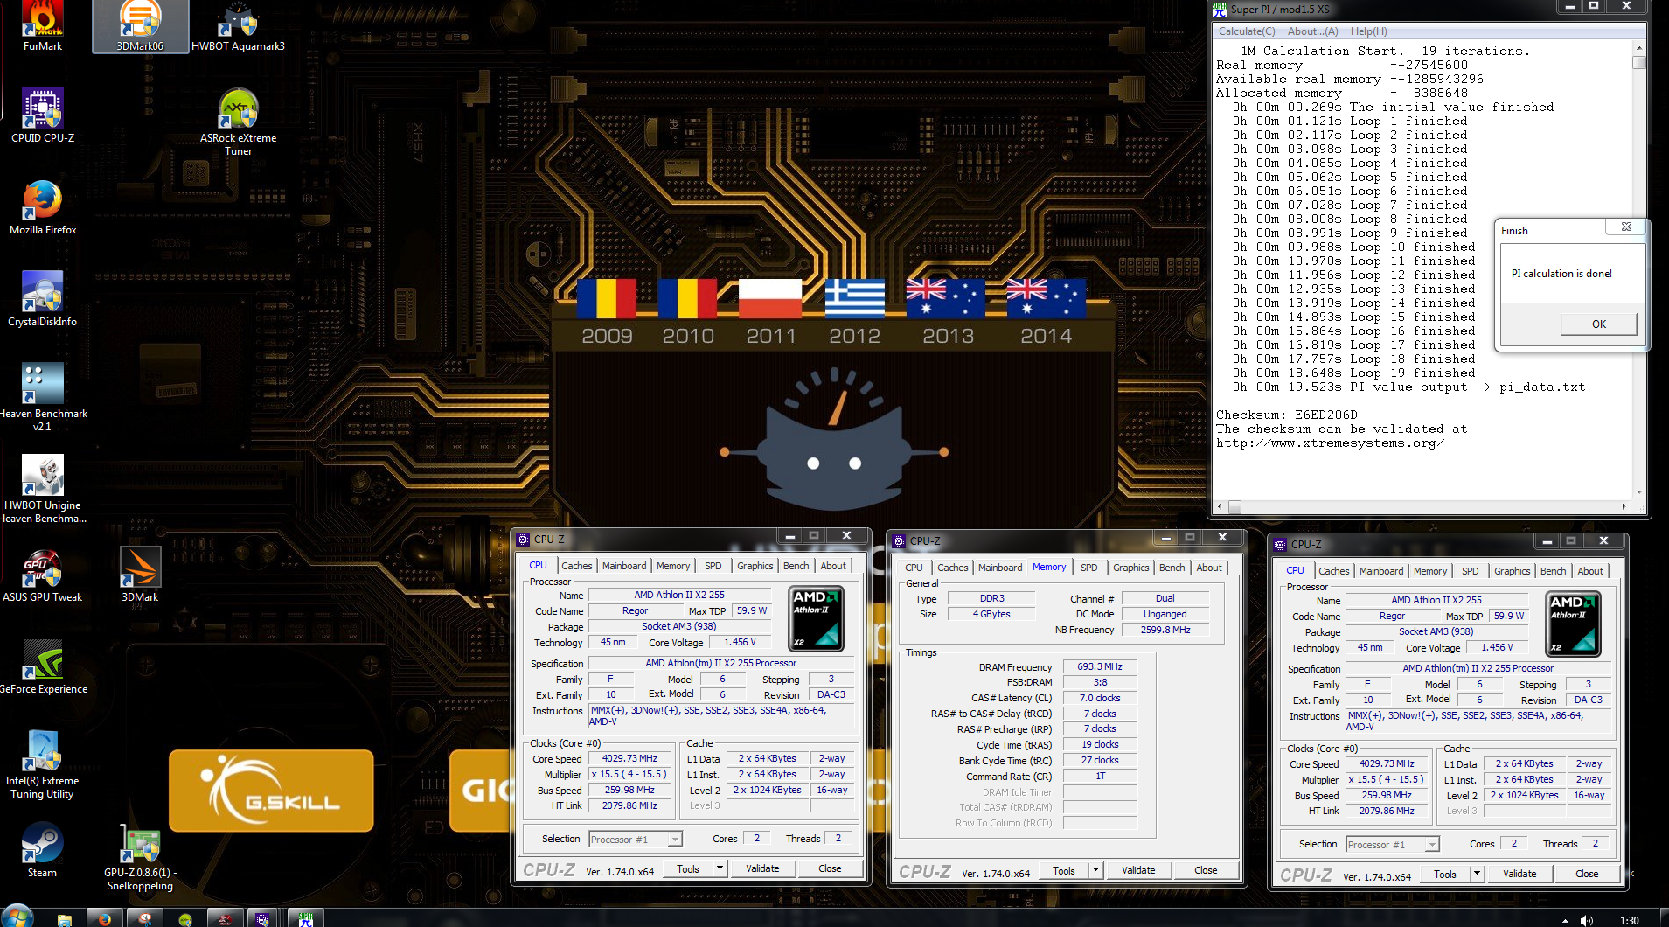Click DRAM Frequency value 693.3 MHz
Image resolution: width=1669 pixels, height=927 pixels.
[1100, 666]
